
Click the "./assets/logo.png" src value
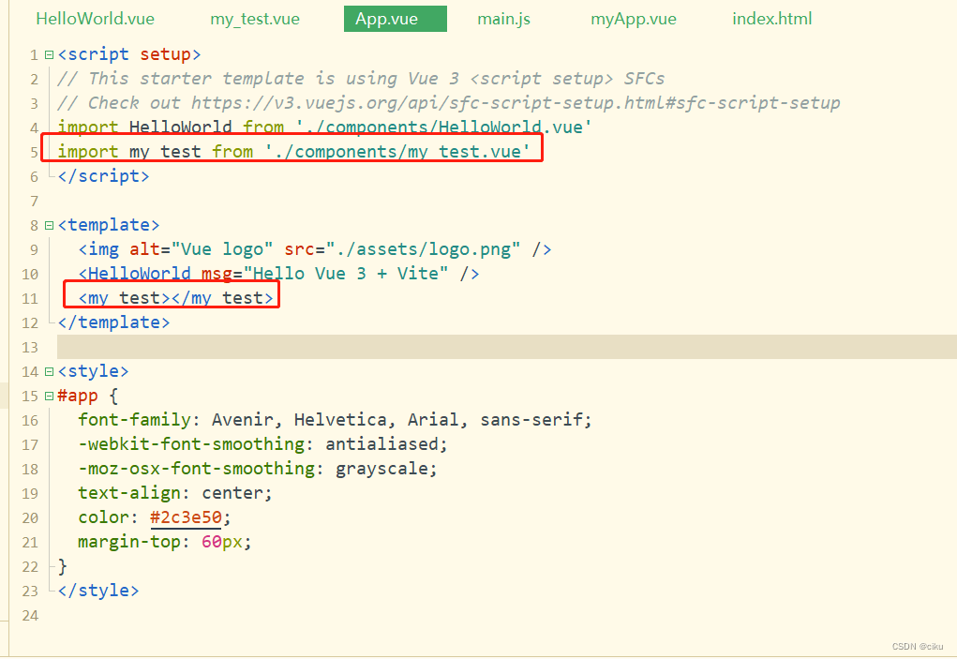pyautogui.click(x=423, y=249)
